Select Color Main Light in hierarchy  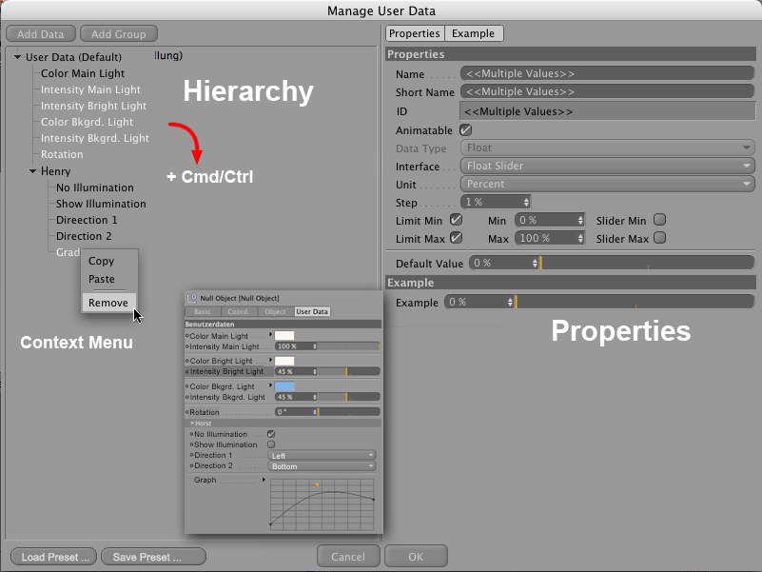pos(83,73)
